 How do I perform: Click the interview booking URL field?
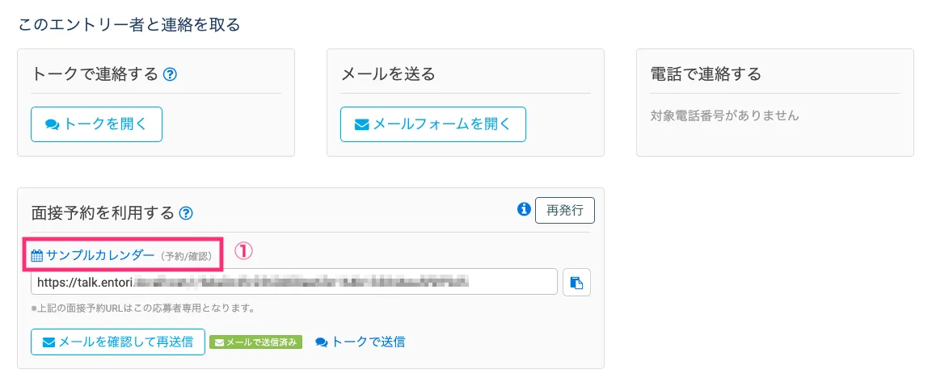tap(294, 282)
